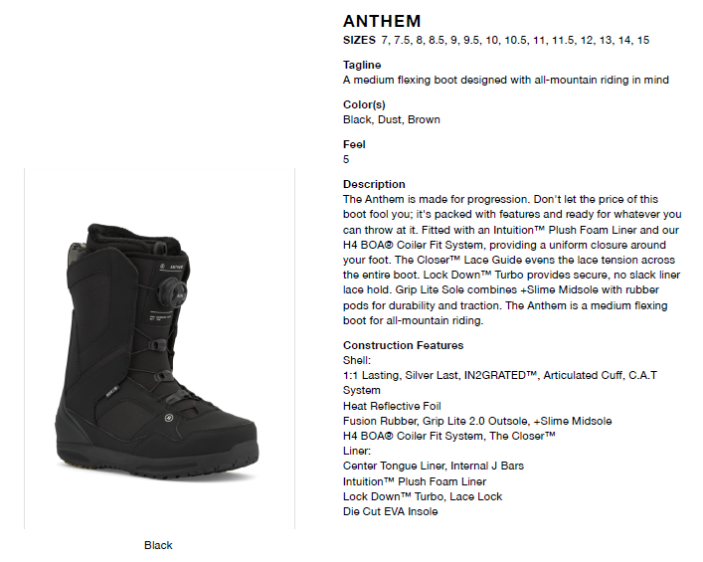Select the "Black" caption under the boot
This screenshot has width=703, height=562.
(158, 545)
